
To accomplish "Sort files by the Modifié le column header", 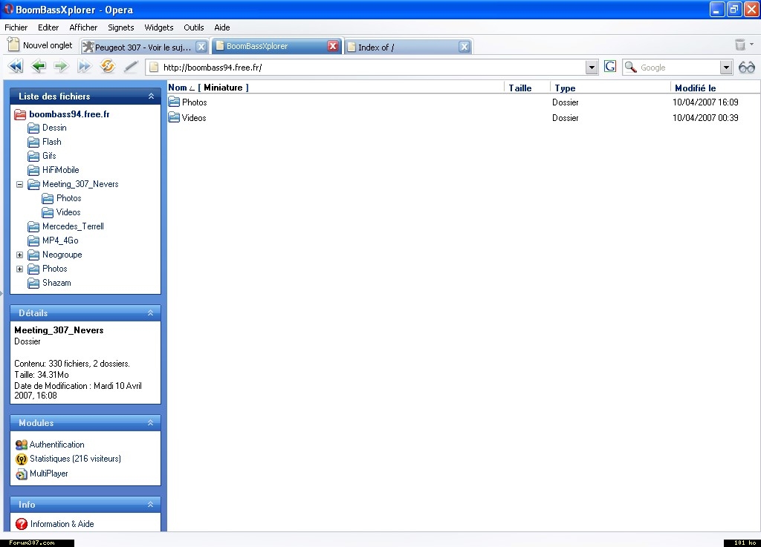I will pos(695,88).
